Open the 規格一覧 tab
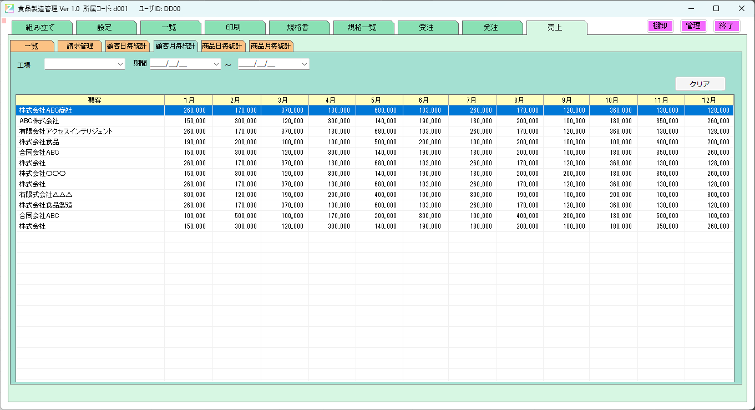This screenshot has width=755, height=410. 363,27
